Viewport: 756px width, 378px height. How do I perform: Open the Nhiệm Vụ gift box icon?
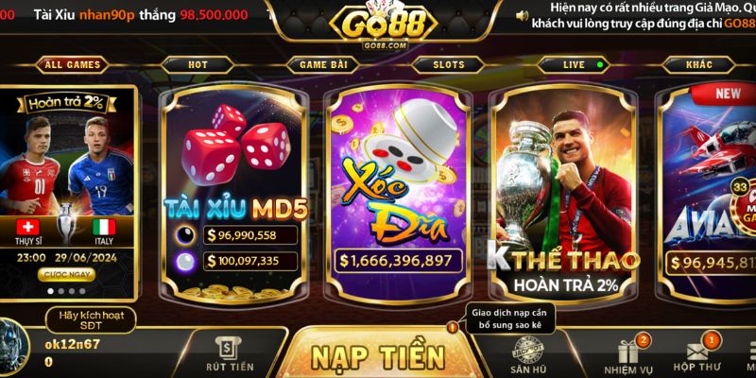pos(628,352)
